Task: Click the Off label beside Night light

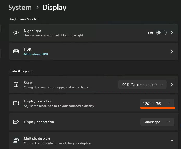Action: tap(150, 33)
